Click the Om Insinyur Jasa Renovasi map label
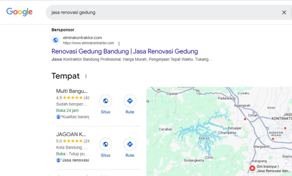Viewport: 292px width, 176px height. pos(273,169)
